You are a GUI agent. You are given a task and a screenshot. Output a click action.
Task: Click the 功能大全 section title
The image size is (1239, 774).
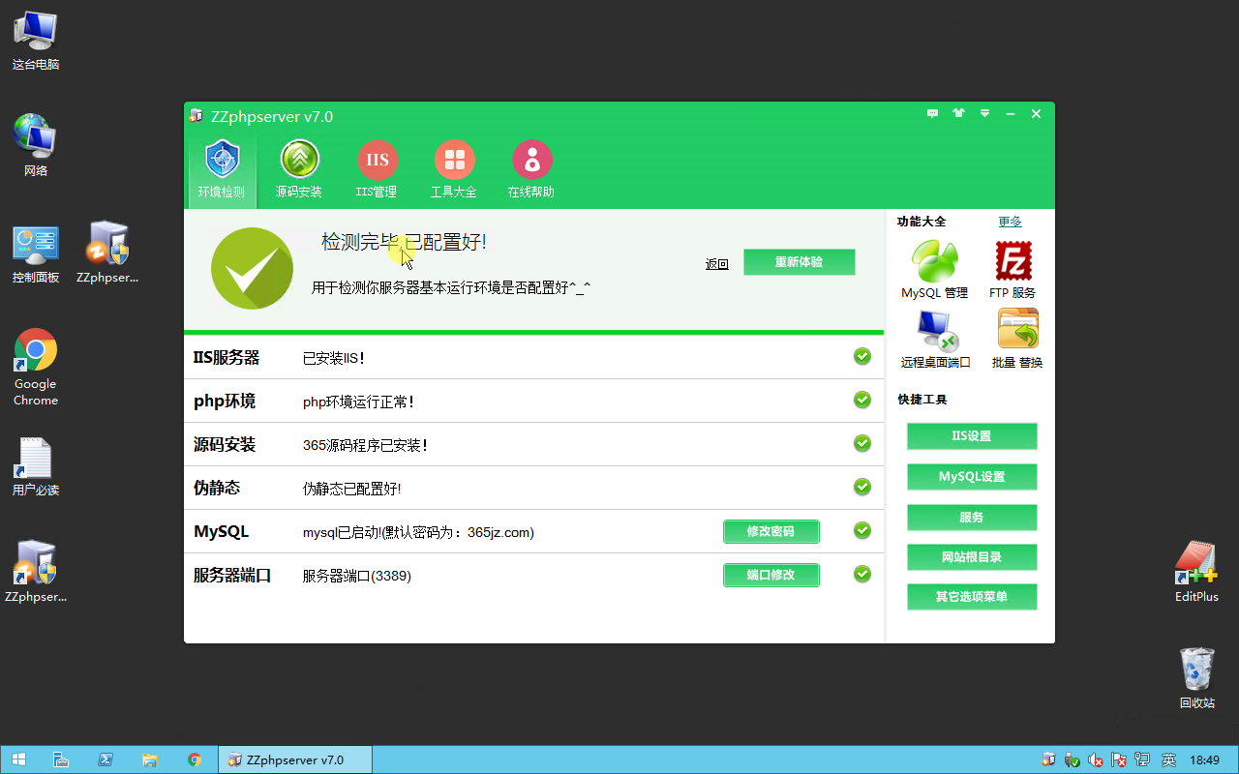pos(922,222)
